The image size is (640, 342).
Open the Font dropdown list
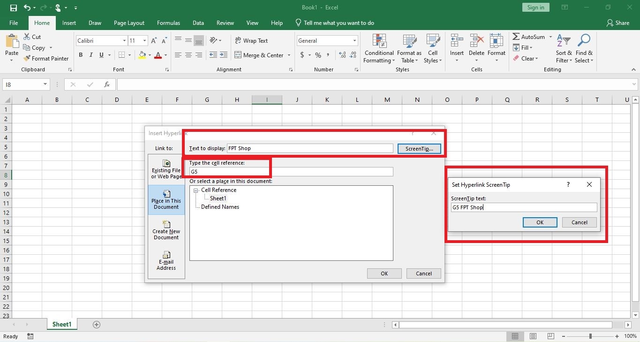[124, 40]
